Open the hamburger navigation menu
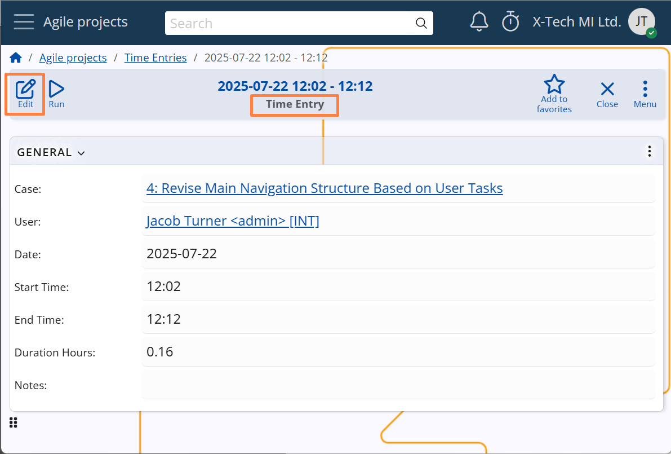This screenshot has width=671, height=454. 24,22
